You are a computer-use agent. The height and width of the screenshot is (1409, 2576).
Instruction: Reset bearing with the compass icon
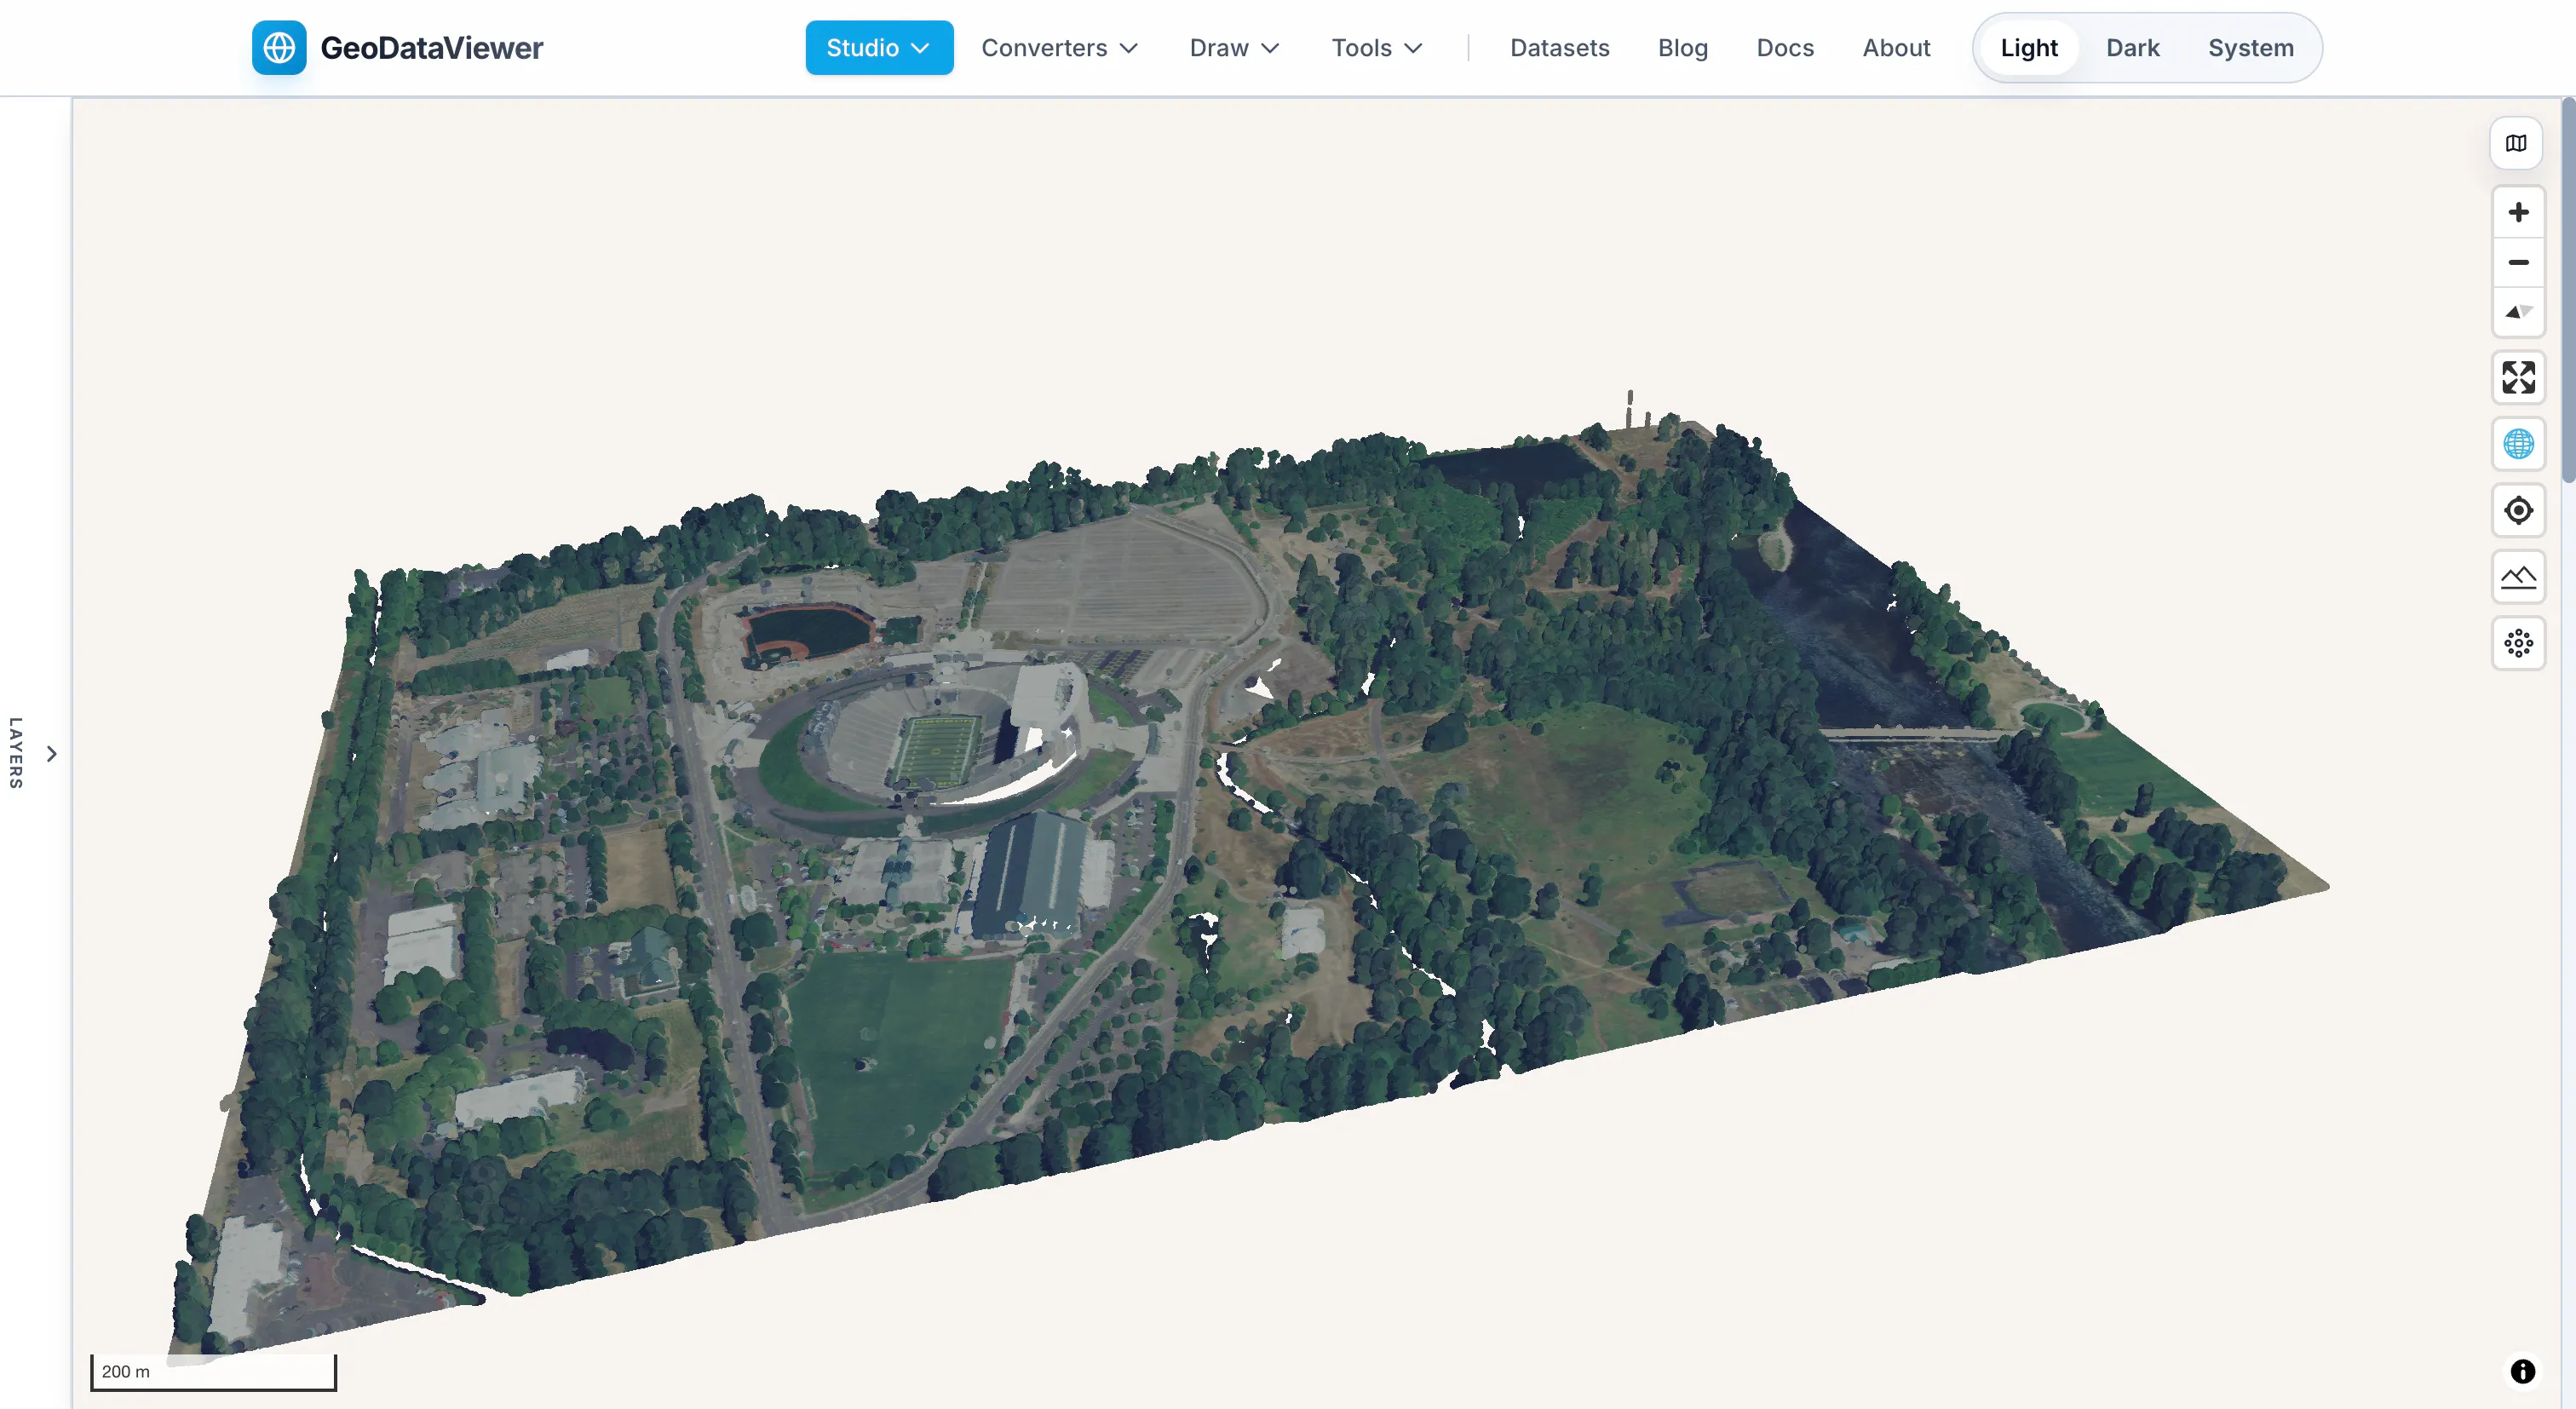tap(2518, 312)
